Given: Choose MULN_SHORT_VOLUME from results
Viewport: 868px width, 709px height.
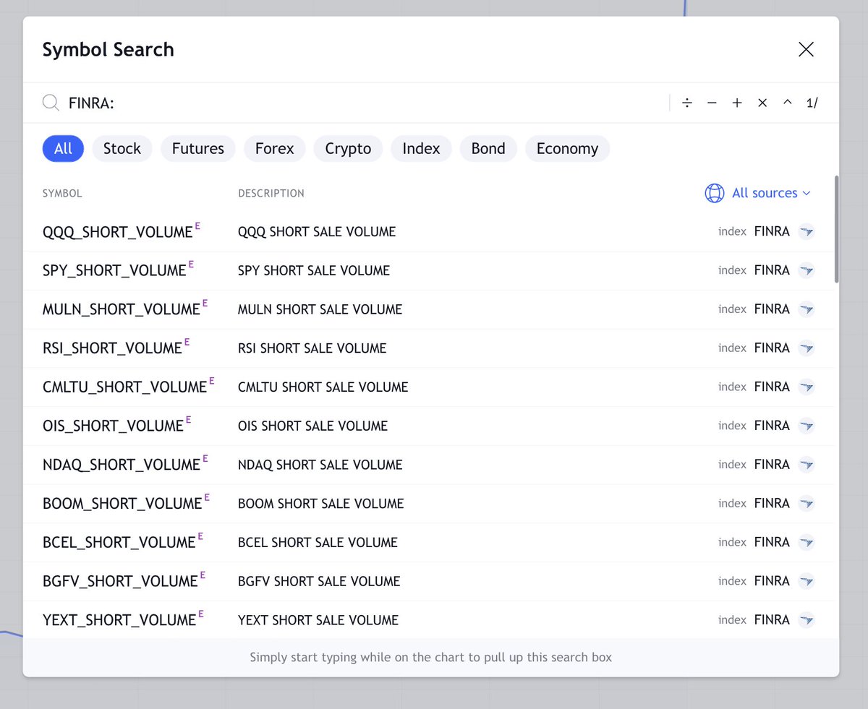Looking at the screenshot, I should [x=121, y=310].
